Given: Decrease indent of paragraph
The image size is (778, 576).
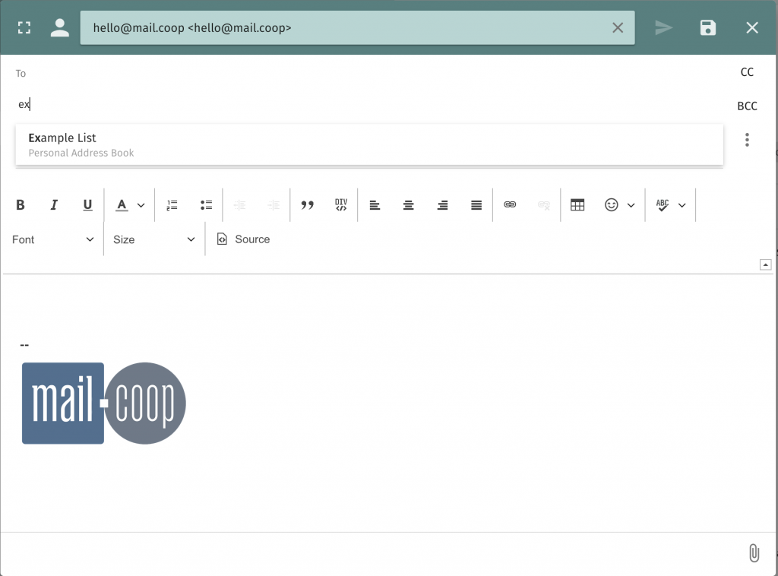Looking at the screenshot, I should [239, 205].
